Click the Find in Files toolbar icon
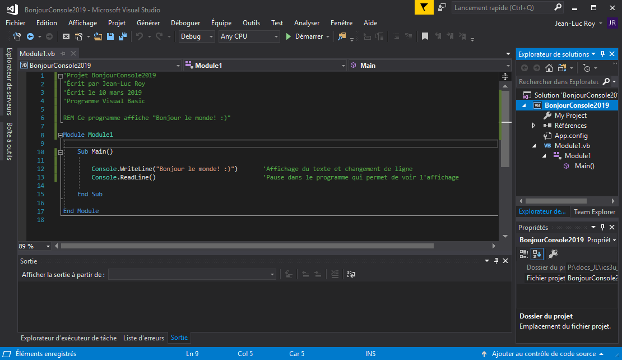 point(342,36)
